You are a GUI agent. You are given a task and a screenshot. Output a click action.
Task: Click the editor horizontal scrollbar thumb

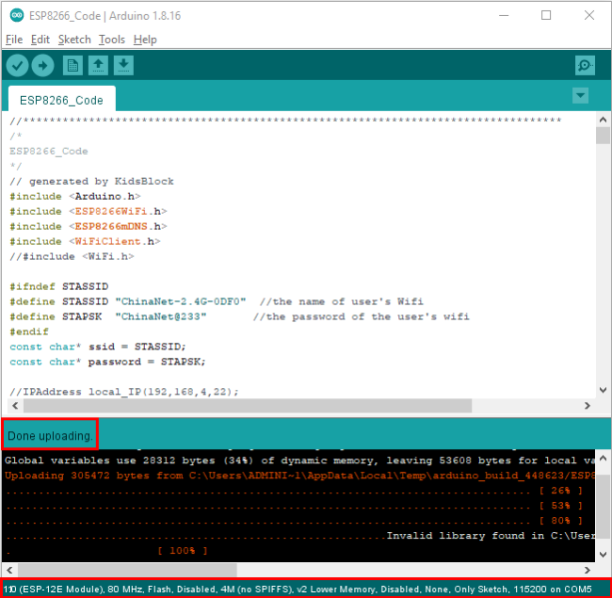(248, 406)
